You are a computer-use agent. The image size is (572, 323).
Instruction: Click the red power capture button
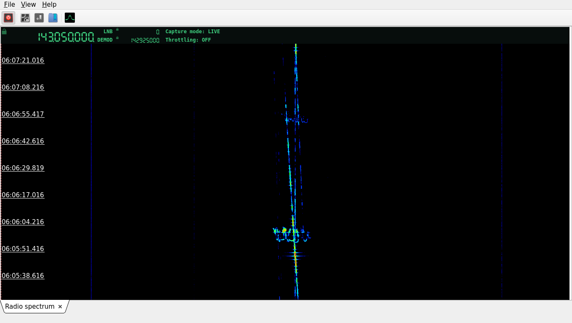[8, 18]
